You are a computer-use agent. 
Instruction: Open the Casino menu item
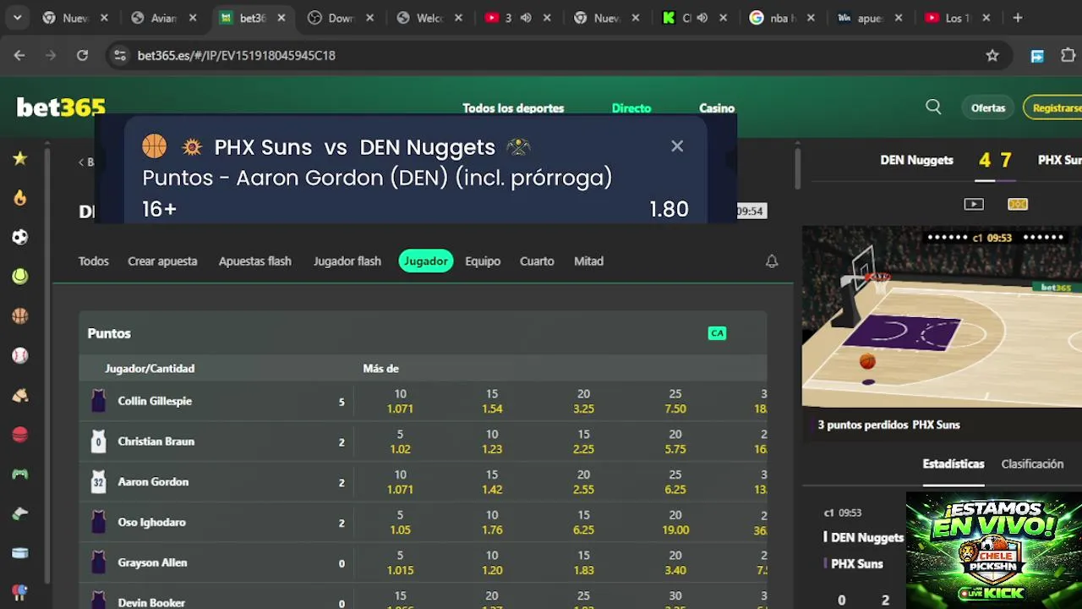(x=717, y=108)
